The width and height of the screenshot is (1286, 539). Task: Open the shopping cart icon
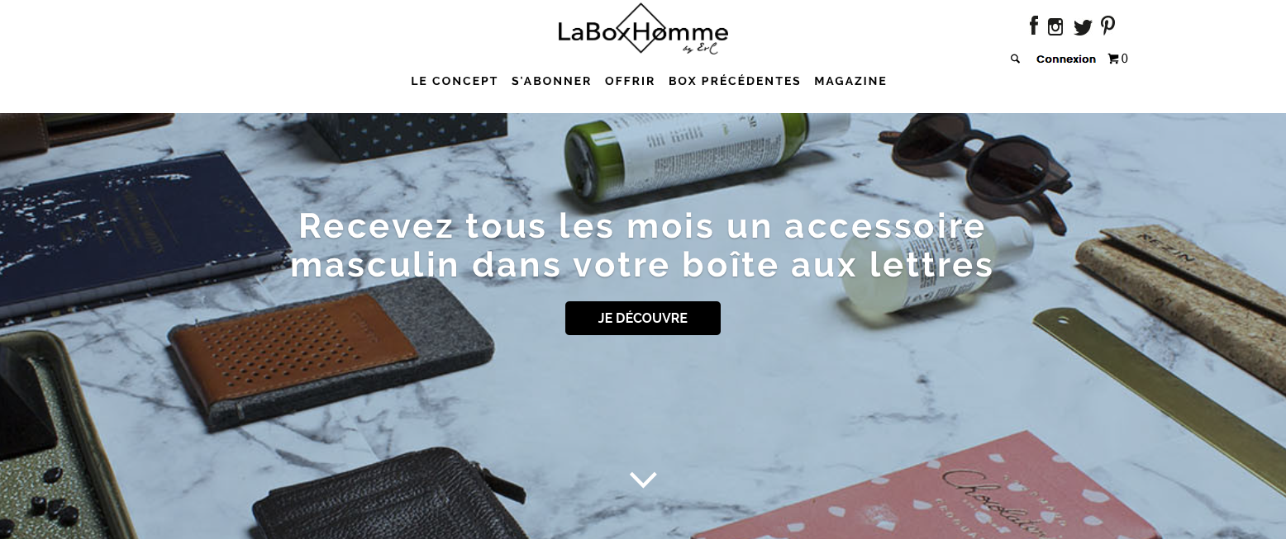click(1113, 59)
